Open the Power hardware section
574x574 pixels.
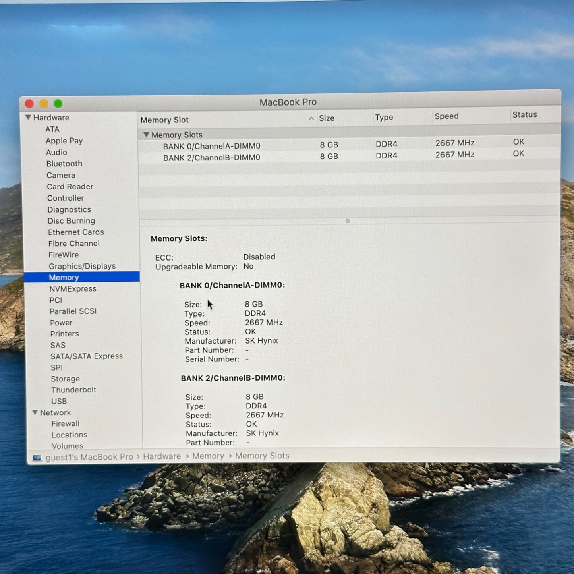(x=61, y=323)
